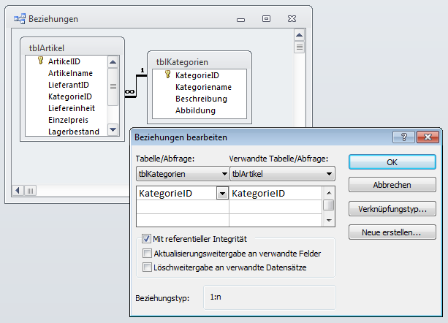The image size is (448, 323).
Task: Expand the left KategorieID field dropdown arrow
Action: [x=221, y=194]
